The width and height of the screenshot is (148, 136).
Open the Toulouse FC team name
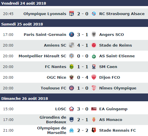54,88
